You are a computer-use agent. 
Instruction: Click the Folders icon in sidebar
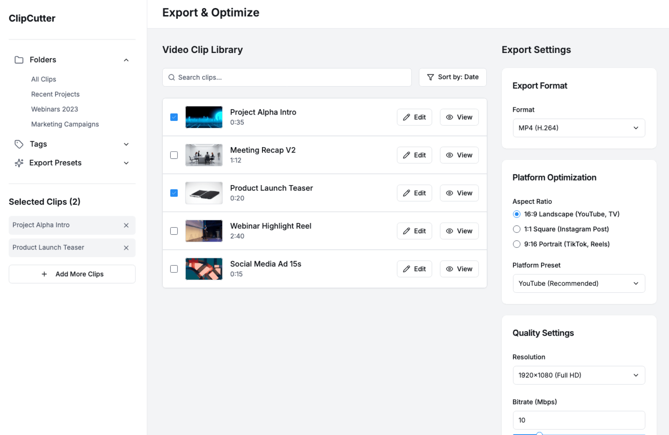[x=19, y=60]
